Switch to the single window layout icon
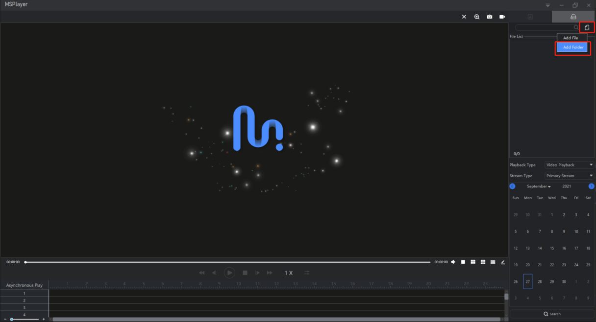This screenshot has height=322, width=596. tap(463, 262)
